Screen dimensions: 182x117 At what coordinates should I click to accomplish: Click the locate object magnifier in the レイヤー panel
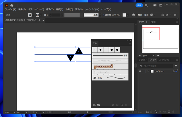click(x=156, y=112)
